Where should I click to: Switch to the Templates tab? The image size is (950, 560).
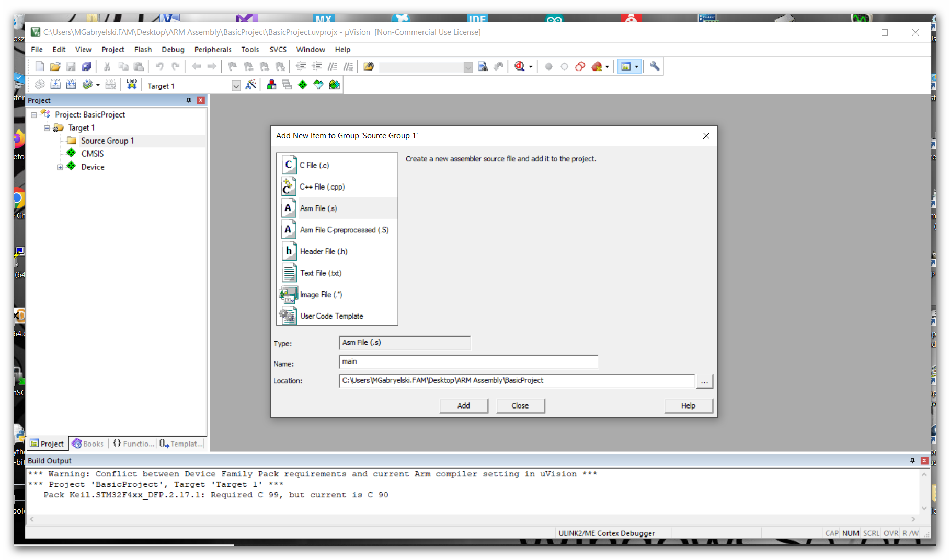tap(181, 444)
